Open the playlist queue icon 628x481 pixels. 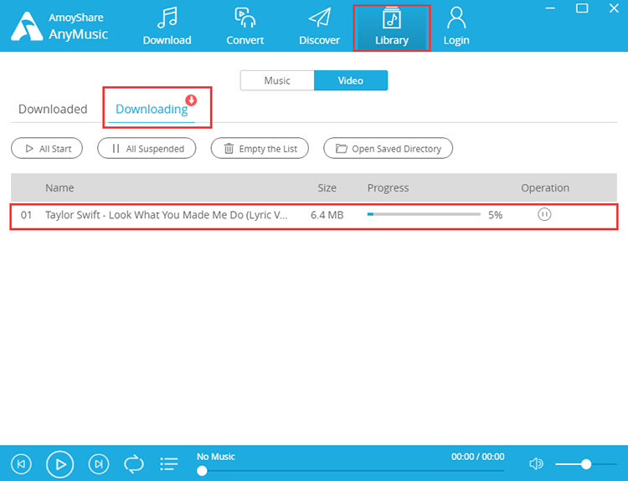169,464
